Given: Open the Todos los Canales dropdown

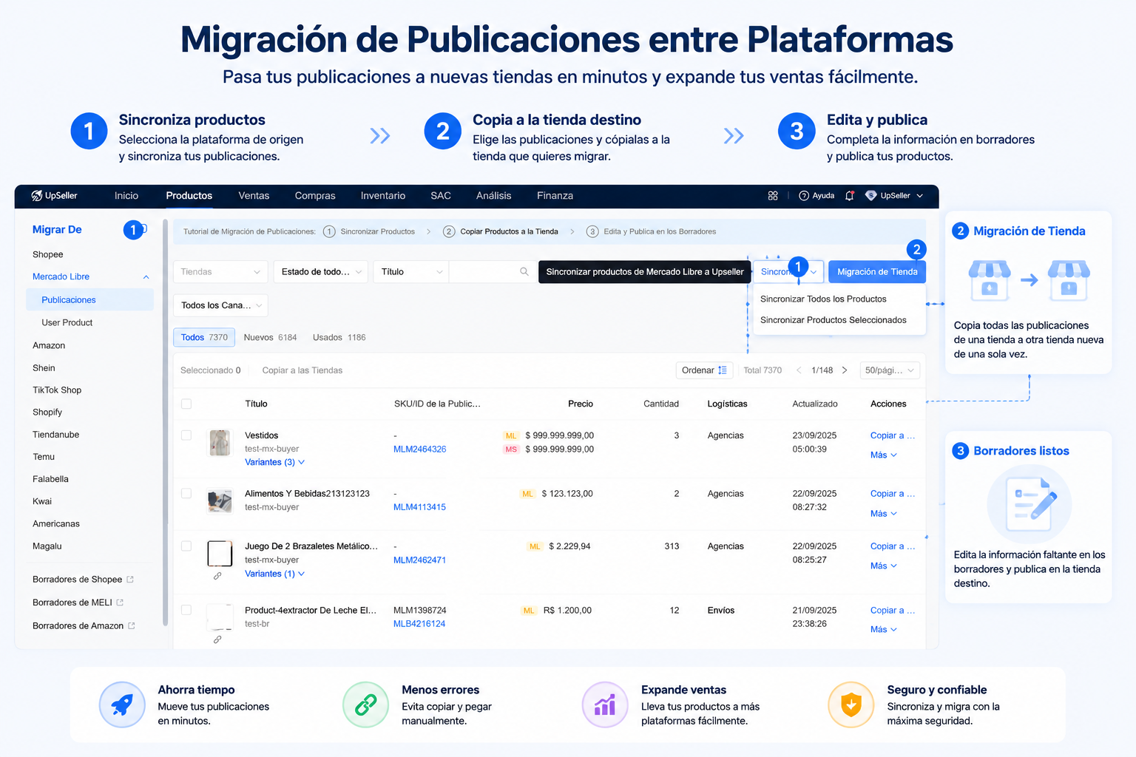Looking at the screenshot, I should pos(220,305).
